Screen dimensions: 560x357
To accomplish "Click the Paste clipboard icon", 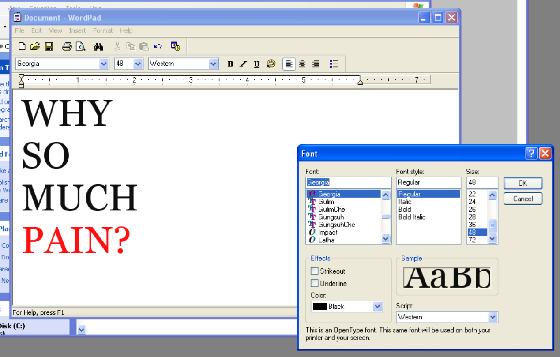I will tap(144, 46).
